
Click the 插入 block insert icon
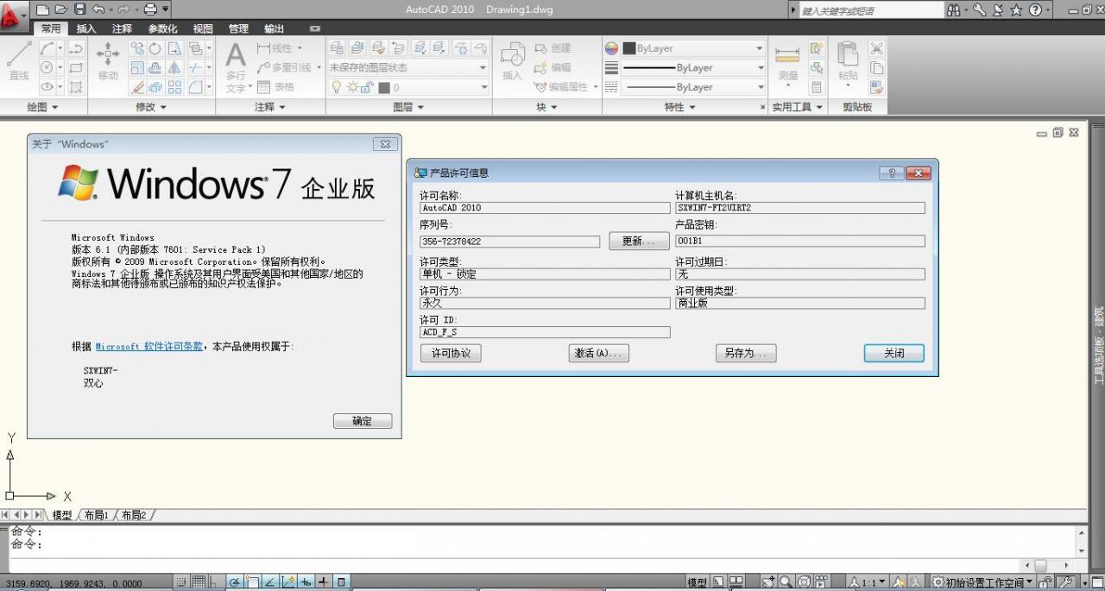point(513,60)
